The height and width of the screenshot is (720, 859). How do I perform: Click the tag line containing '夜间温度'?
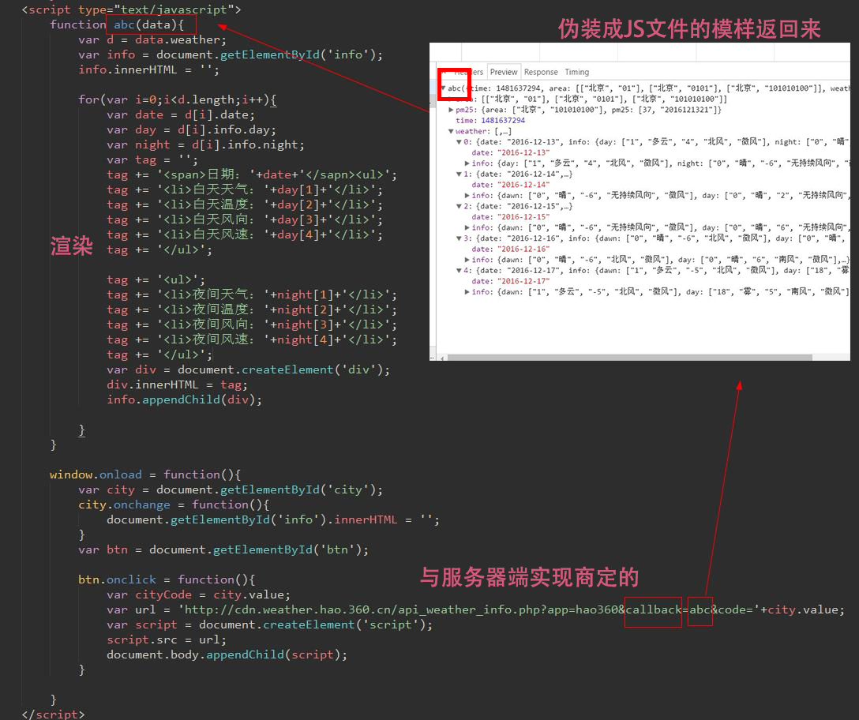(251, 309)
